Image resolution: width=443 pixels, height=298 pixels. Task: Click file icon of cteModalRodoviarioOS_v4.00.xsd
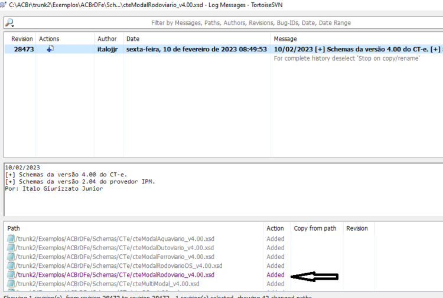pos(11,266)
